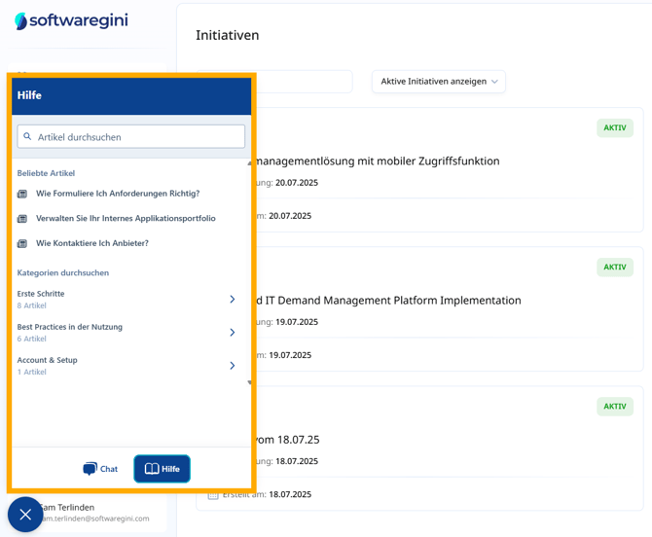Open article Wie Formuliere Ich Anforderungen Richtig?
This screenshot has height=537, width=652.
click(118, 194)
